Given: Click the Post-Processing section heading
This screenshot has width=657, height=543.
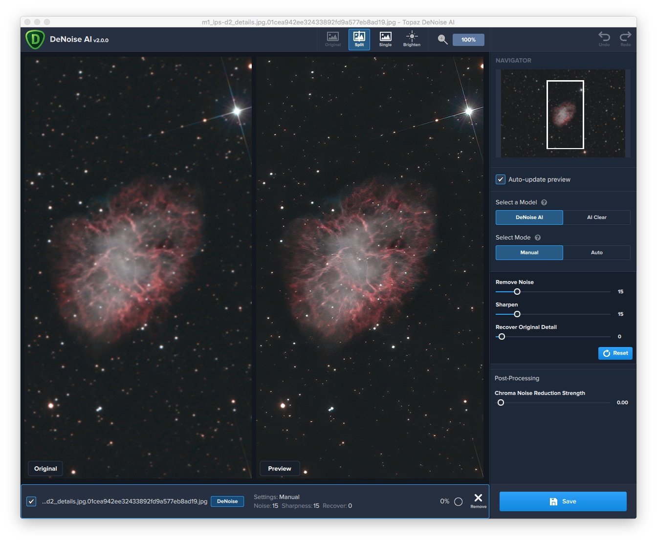Looking at the screenshot, I should click(x=517, y=378).
